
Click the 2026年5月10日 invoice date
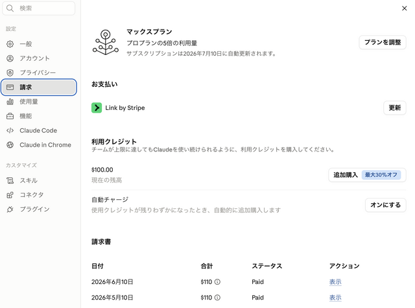(x=112, y=298)
